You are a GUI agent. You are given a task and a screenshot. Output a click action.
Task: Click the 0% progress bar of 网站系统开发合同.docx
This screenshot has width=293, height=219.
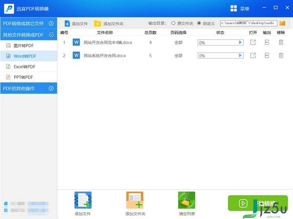pyautogui.click(x=221, y=56)
